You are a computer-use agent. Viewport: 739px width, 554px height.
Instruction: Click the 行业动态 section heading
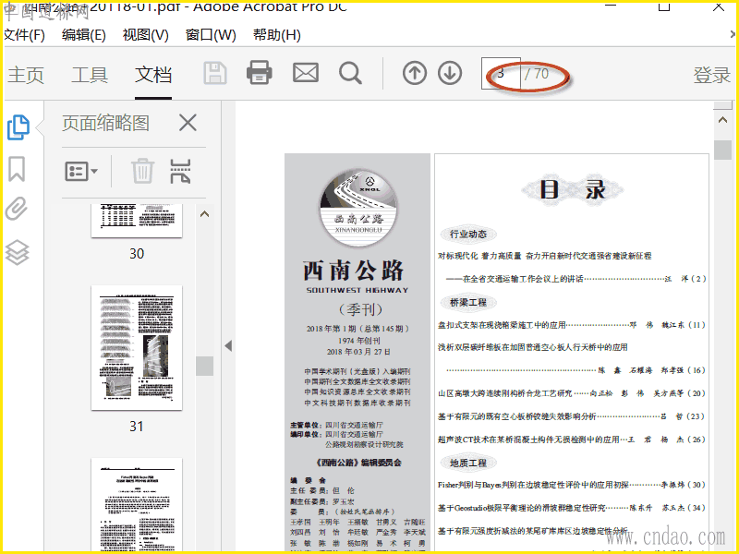coord(467,235)
